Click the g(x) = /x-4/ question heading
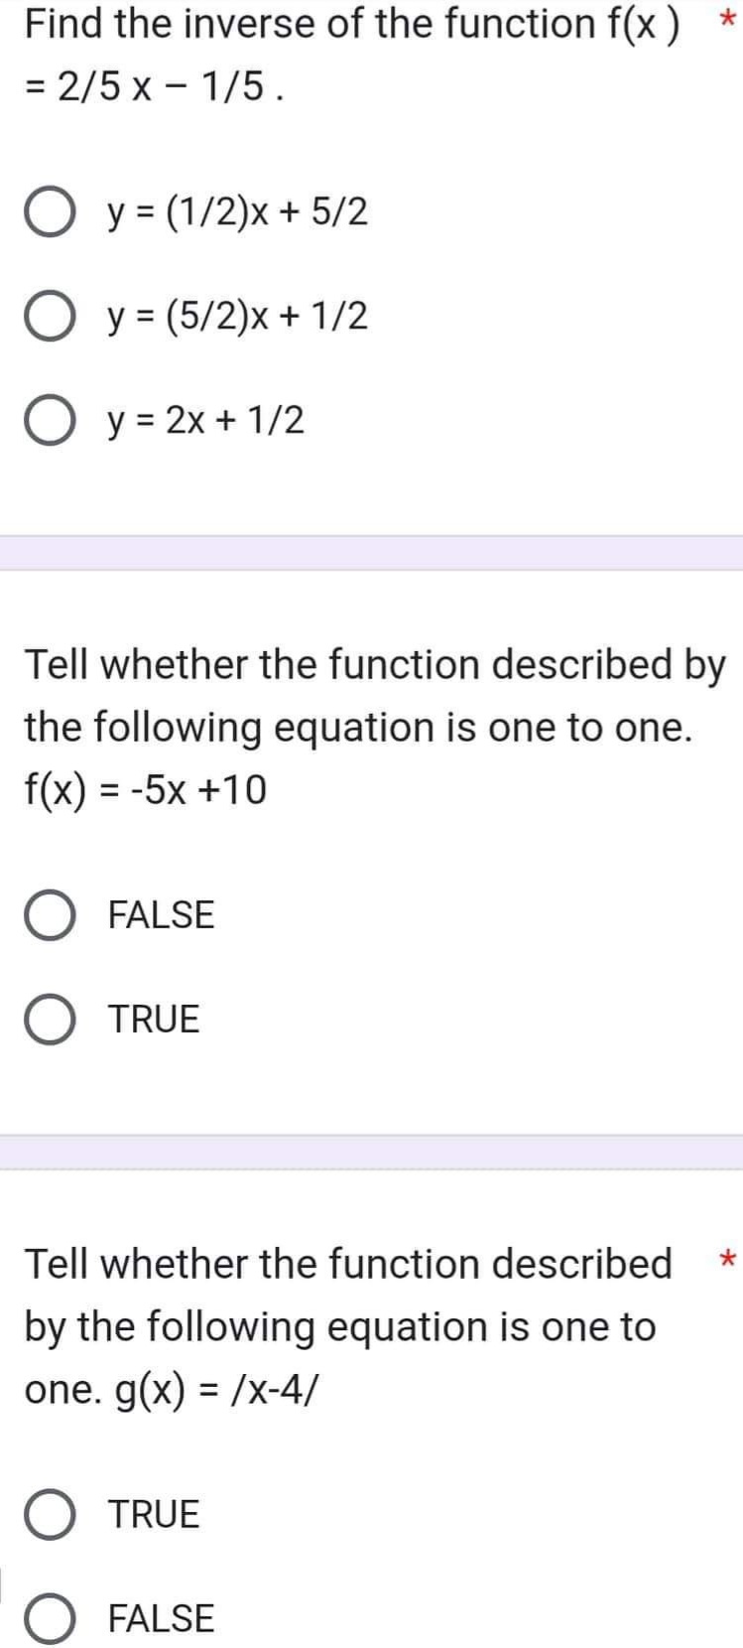 [337, 1326]
